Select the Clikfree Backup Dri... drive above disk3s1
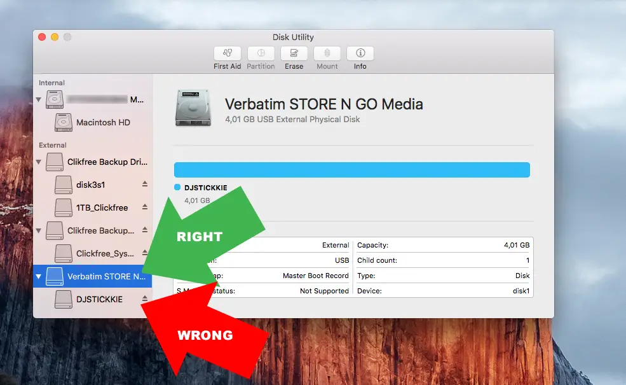This screenshot has height=385, width=626. tap(93, 162)
